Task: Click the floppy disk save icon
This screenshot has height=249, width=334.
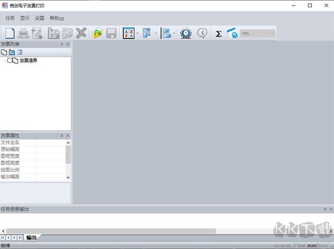Action: tap(111, 33)
